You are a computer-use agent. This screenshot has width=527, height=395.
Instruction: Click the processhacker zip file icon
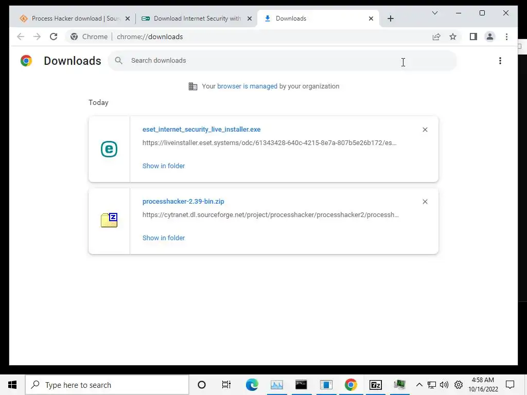tap(109, 220)
